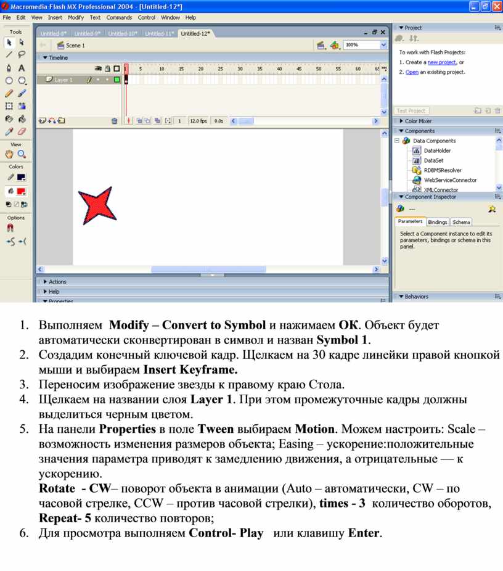Select the Brush tool
This screenshot has height=571, width=503.
(x=22, y=93)
